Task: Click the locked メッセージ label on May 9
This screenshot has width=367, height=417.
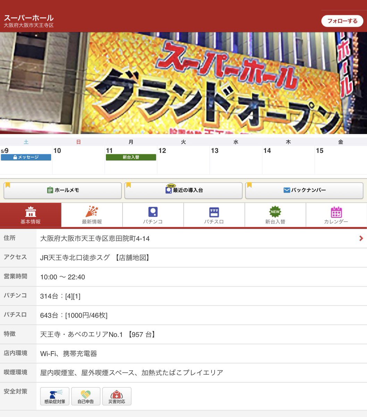Action: 26,157
